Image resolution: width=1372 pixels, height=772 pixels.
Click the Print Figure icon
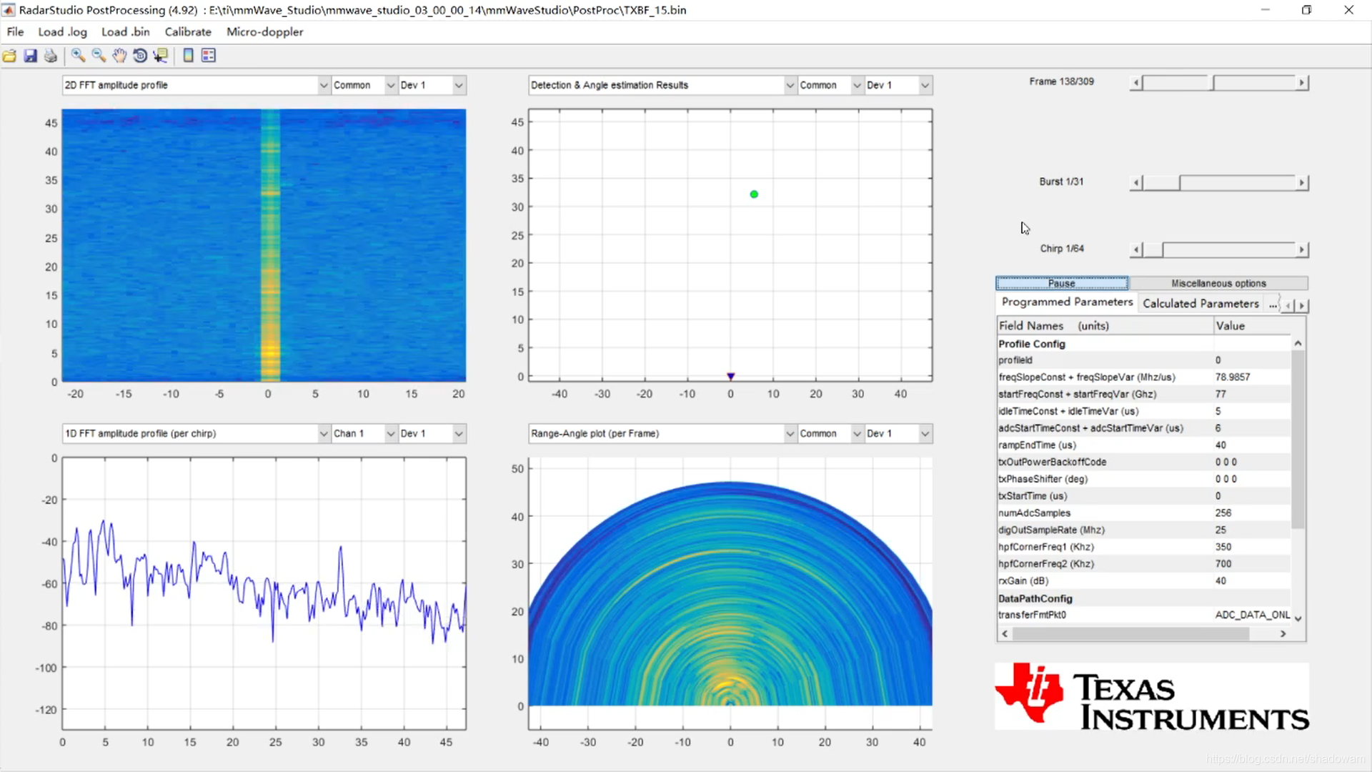(51, 56)
